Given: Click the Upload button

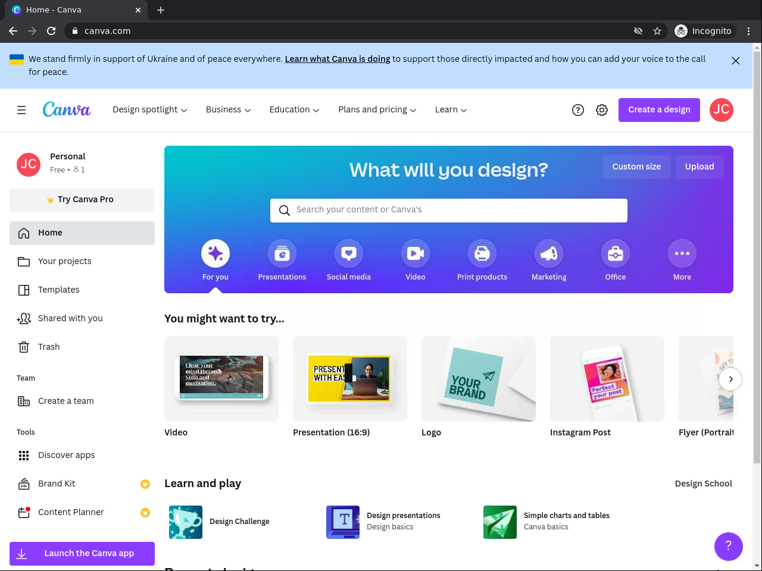Looking at the screenshot, I should [699, 167].
